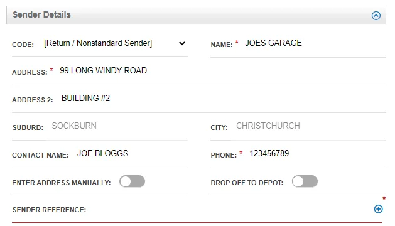Click the PHONE label text
The width and height of the screenshot is (395, 226).
(x=224, y=155)
